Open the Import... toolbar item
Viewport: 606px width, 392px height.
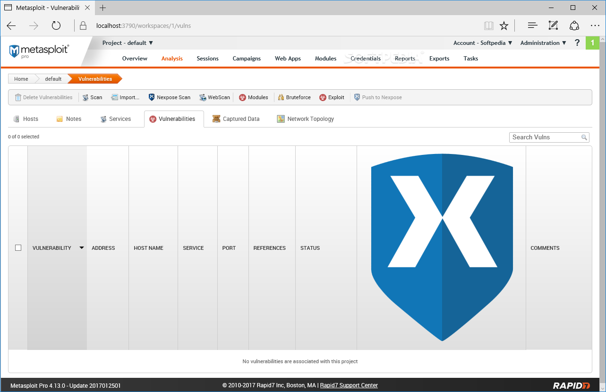tap(125, 97)
